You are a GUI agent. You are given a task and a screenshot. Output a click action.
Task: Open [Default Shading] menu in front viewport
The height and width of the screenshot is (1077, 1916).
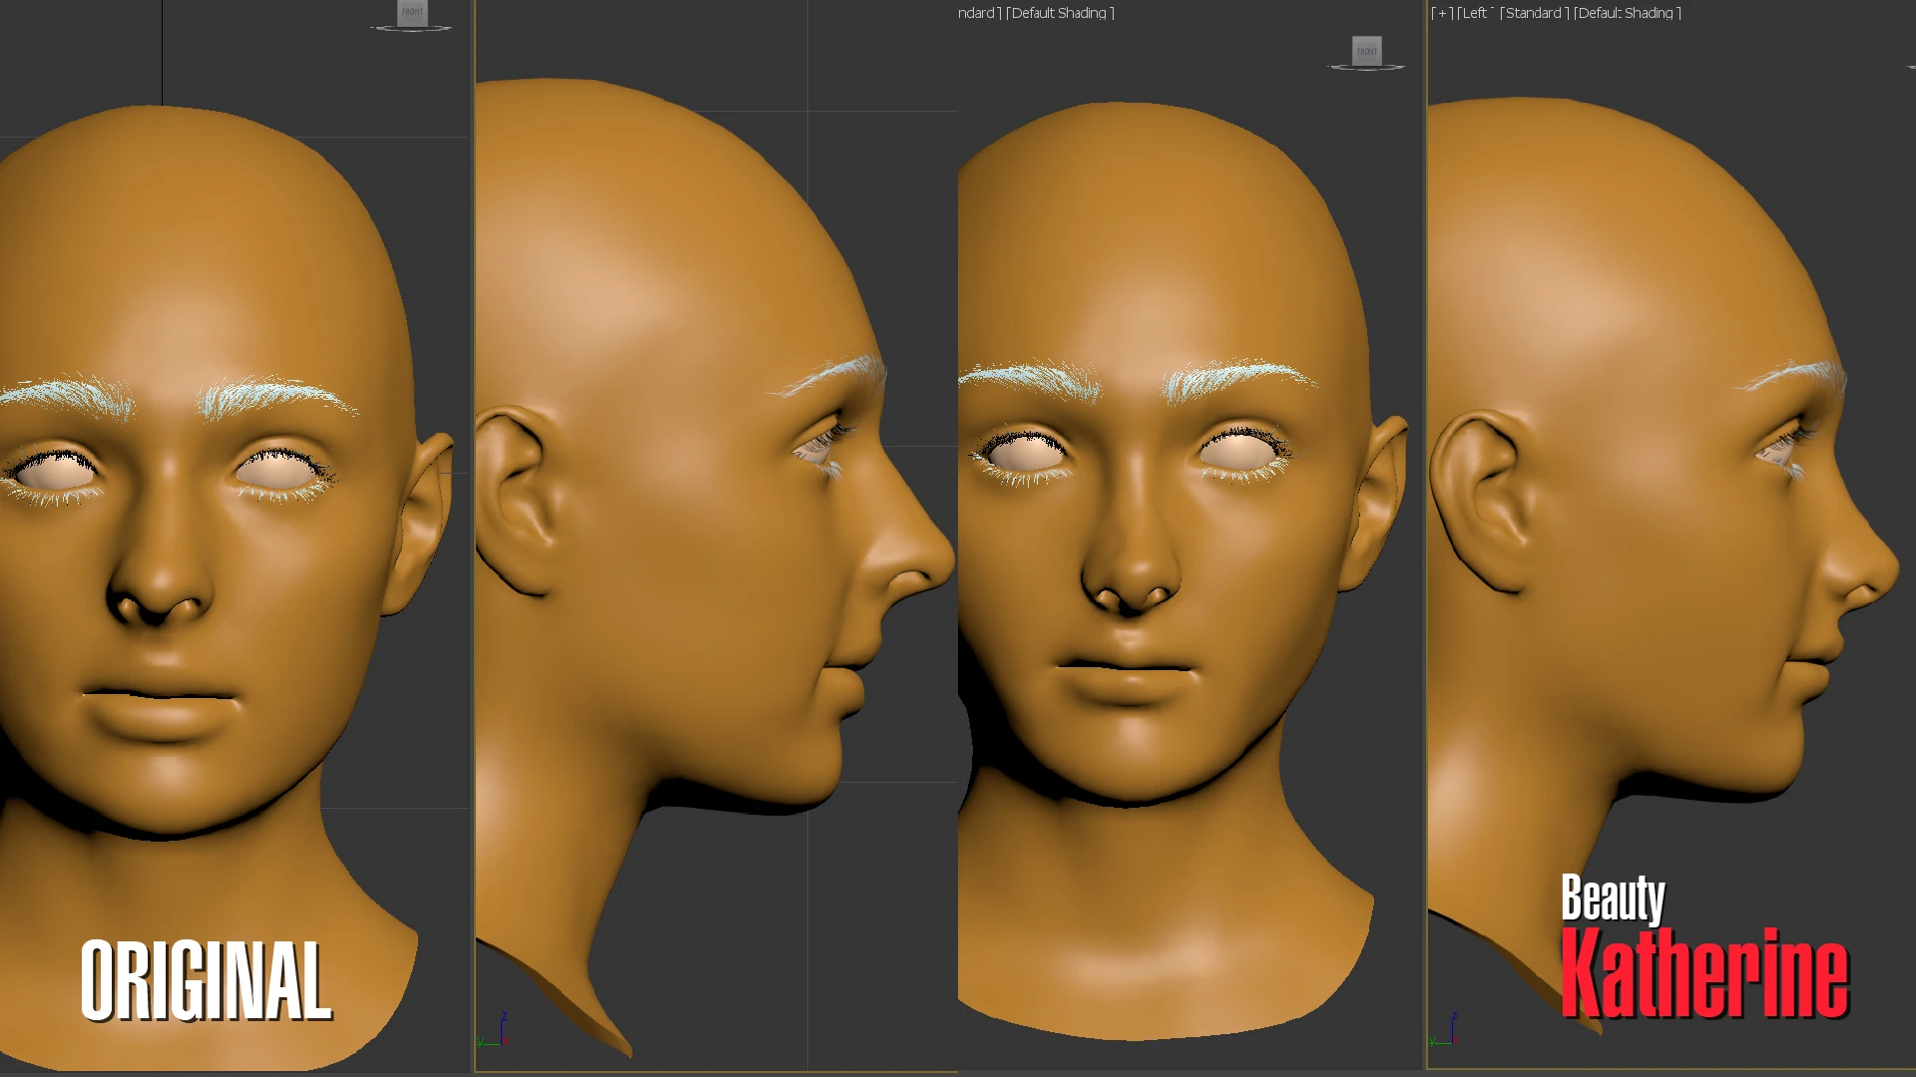tap(1060, 13)
